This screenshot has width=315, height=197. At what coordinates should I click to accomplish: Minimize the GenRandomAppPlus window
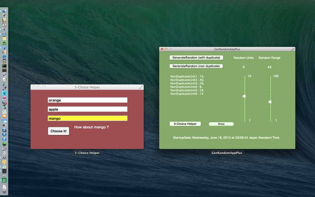[166, 49]
